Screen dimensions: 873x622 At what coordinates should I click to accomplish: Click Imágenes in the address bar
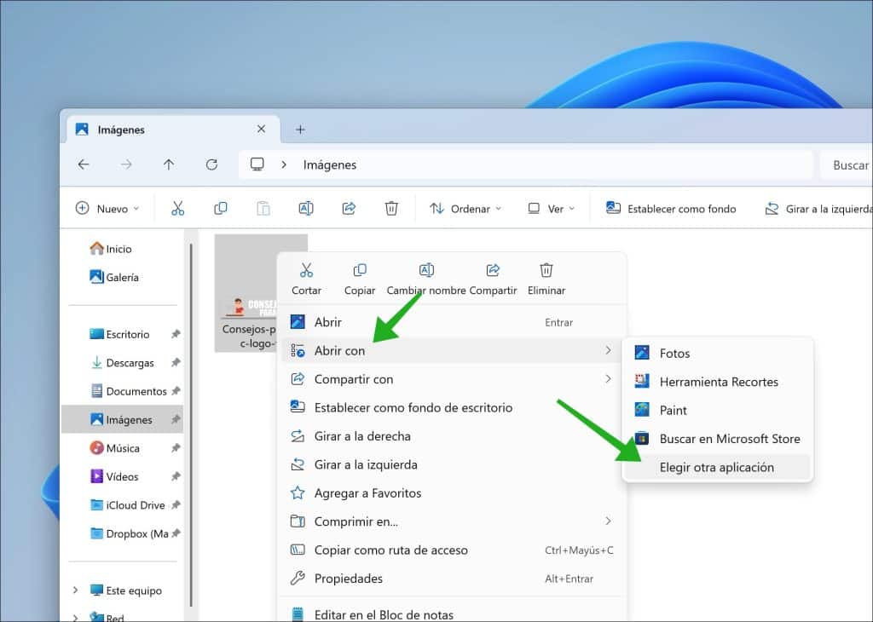pos(330,164)
